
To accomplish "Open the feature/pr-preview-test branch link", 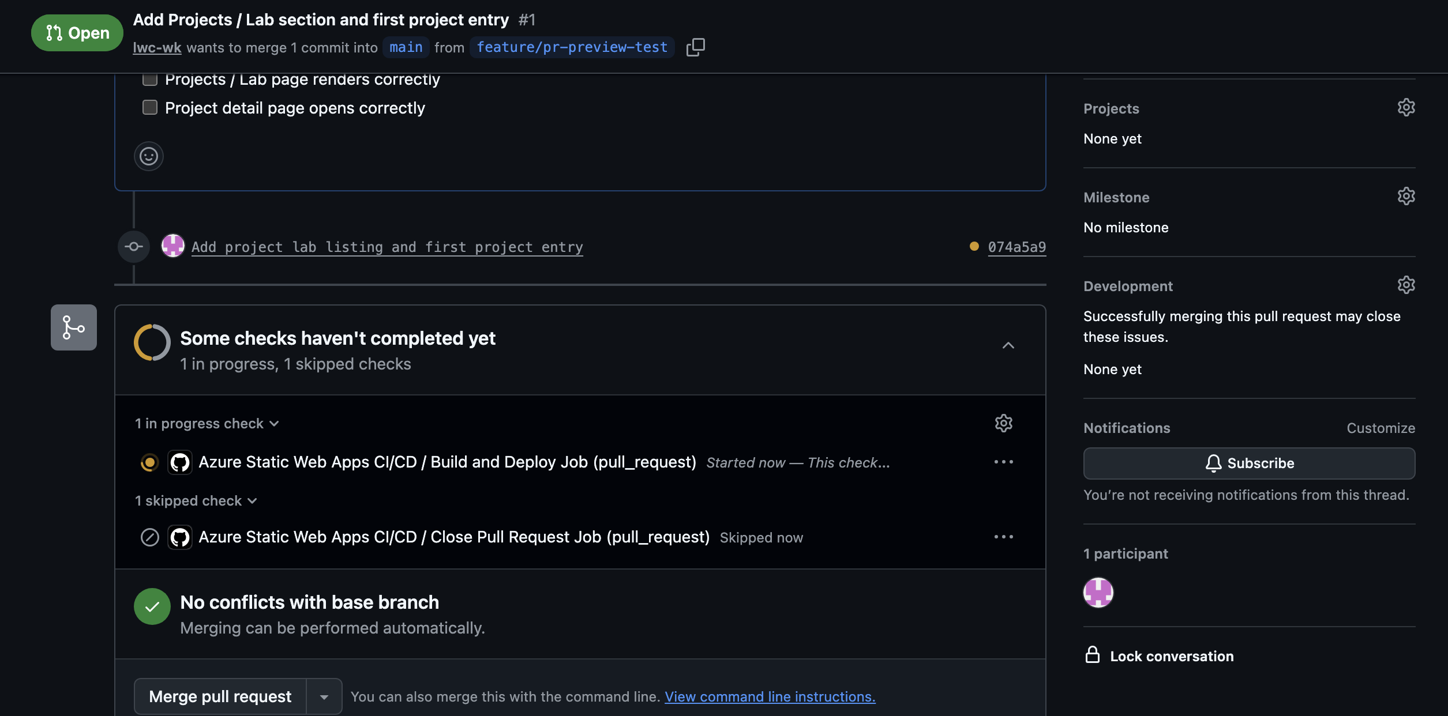I will (572, 47).
